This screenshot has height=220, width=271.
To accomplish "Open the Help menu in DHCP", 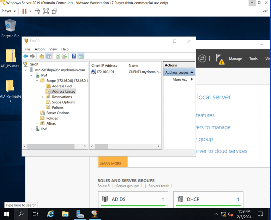I will 65,49.
